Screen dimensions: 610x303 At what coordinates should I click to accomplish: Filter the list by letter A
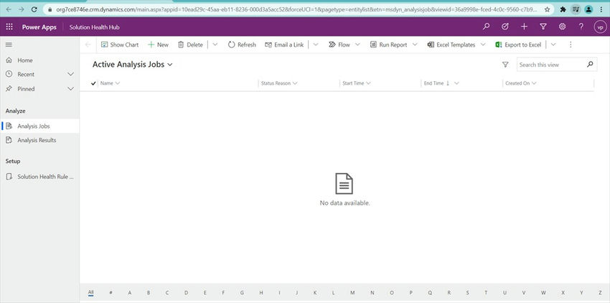130,292
